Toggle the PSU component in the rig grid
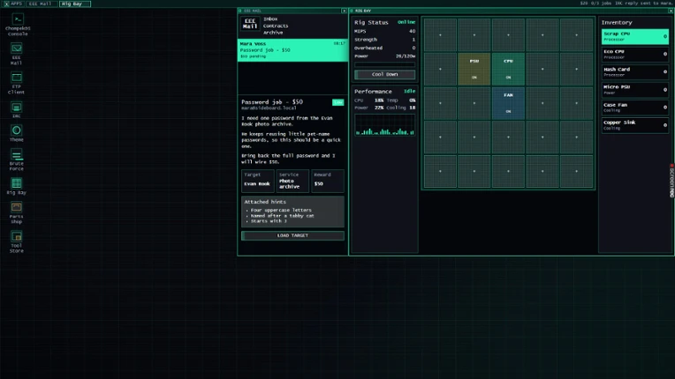 tap(474, 69)
